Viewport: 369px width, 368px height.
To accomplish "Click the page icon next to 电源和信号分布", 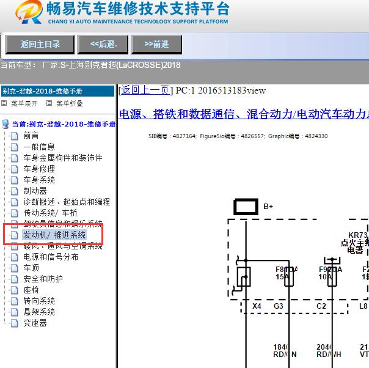I will coord(14,257).
